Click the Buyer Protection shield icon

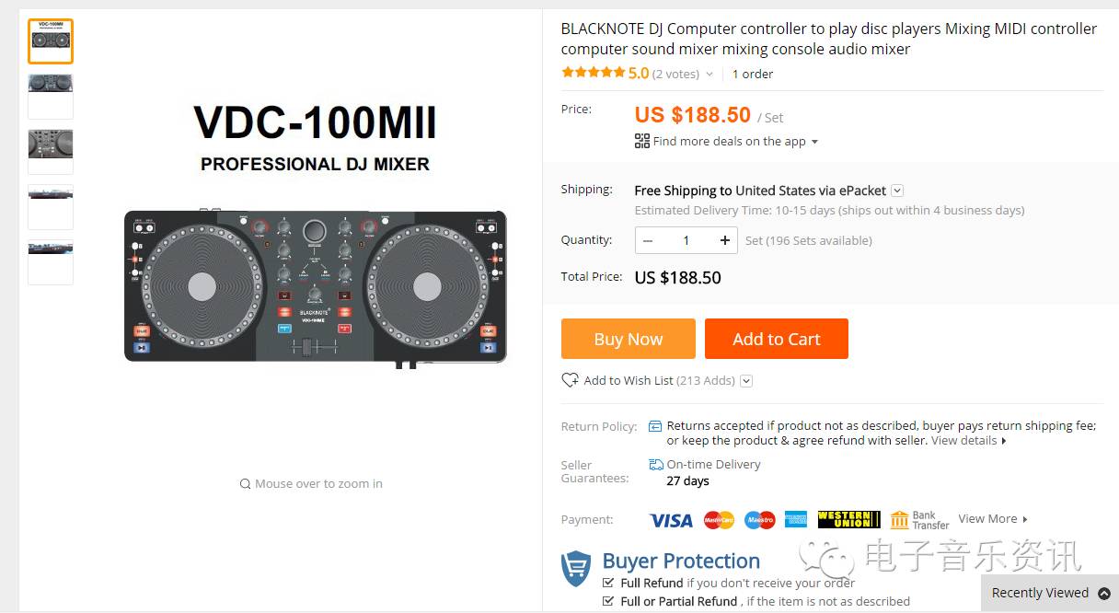(x=576, y=568)
